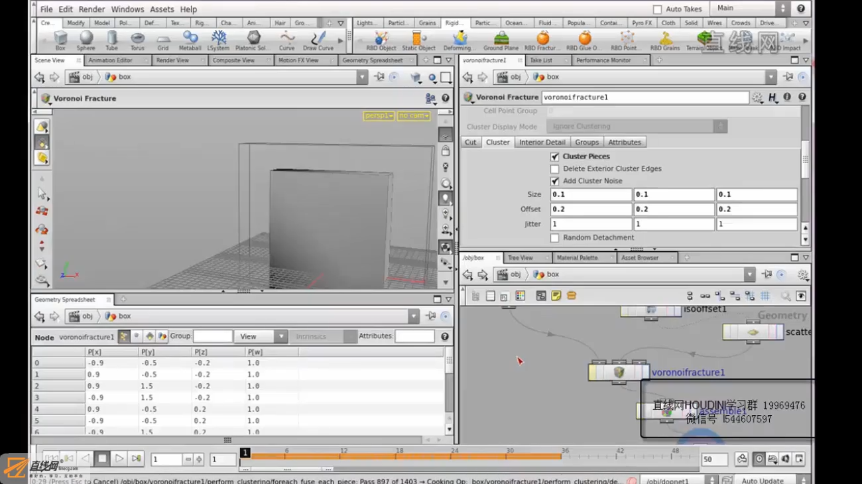
Task: Toggle audio playback speaker button
Action: (786, 459)
